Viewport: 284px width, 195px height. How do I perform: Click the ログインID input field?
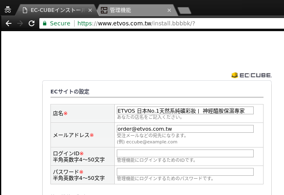pyautogui.click(x=185, y=153)
